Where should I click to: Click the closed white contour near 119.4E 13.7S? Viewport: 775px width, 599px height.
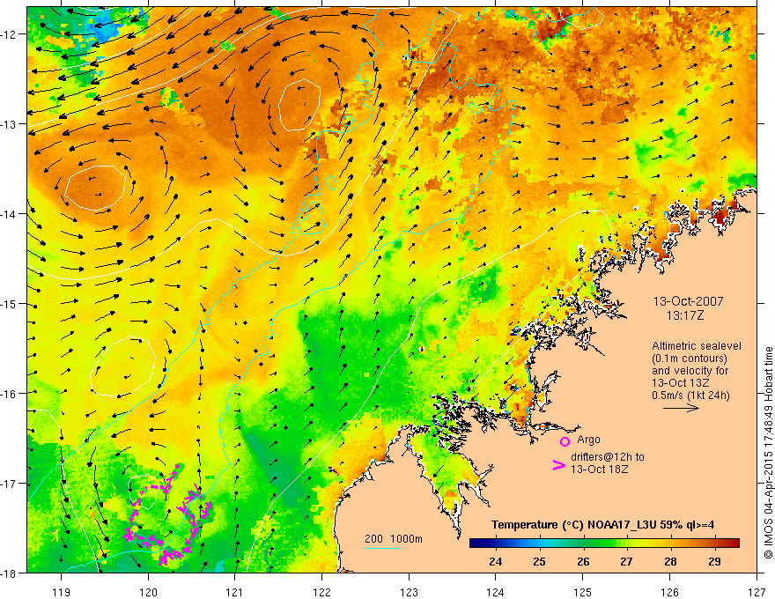click(95, 189)
